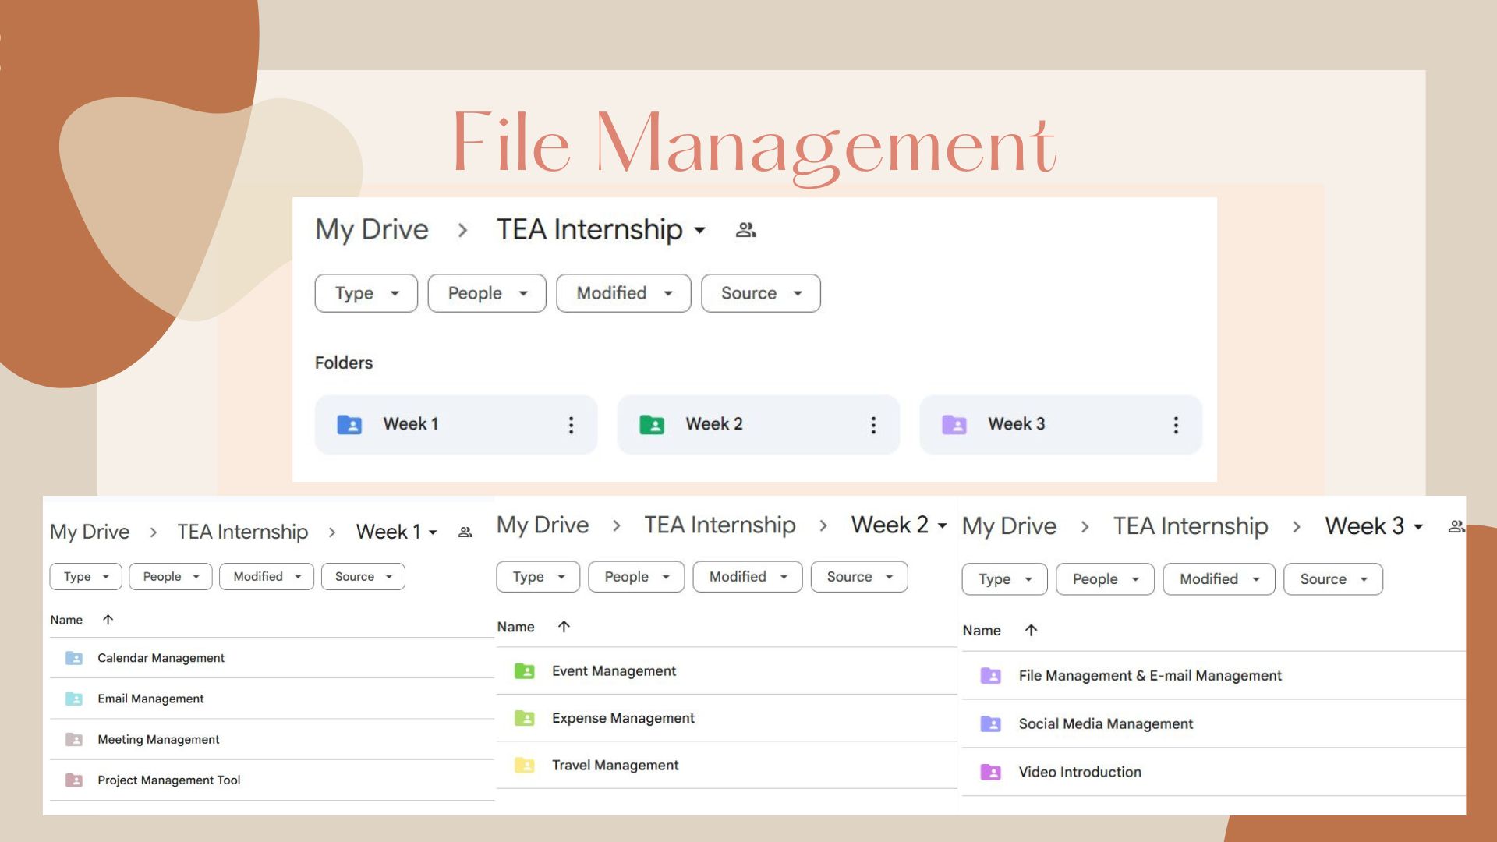Screen dimensions: 1497x842
Task: Expand the TEA Internship title dropdown arrow
Action: point(699,230)
